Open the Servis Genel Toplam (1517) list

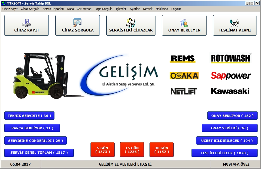point(39,153)
